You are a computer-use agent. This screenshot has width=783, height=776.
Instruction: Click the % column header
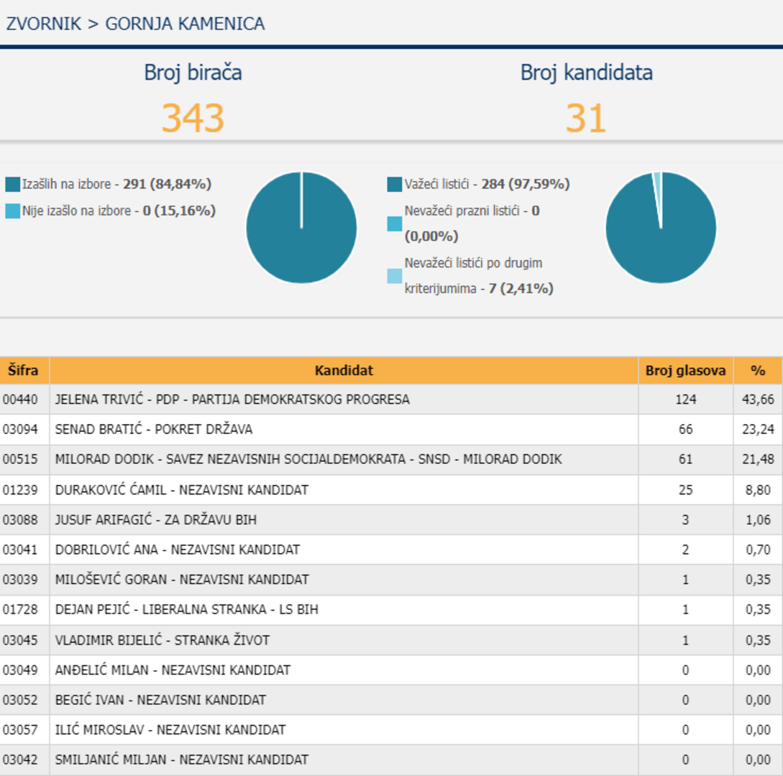click(x=758, y=371)
